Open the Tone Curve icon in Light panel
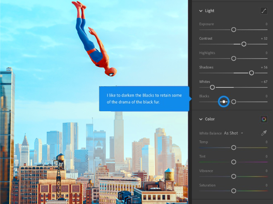The image size is (273, 204). pos(263,11)
